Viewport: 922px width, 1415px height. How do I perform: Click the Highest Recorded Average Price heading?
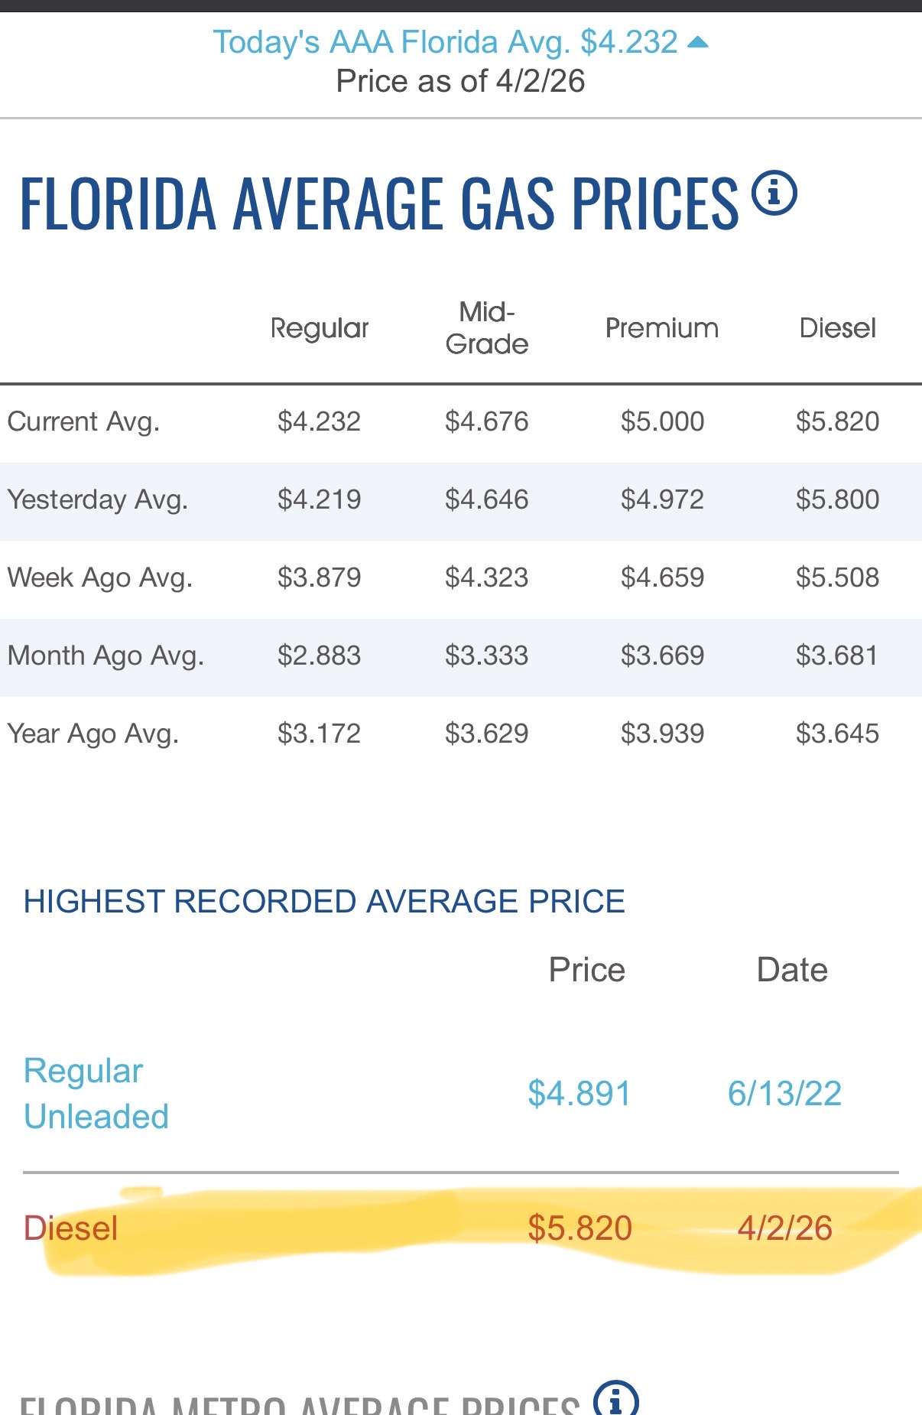[324, 901]
